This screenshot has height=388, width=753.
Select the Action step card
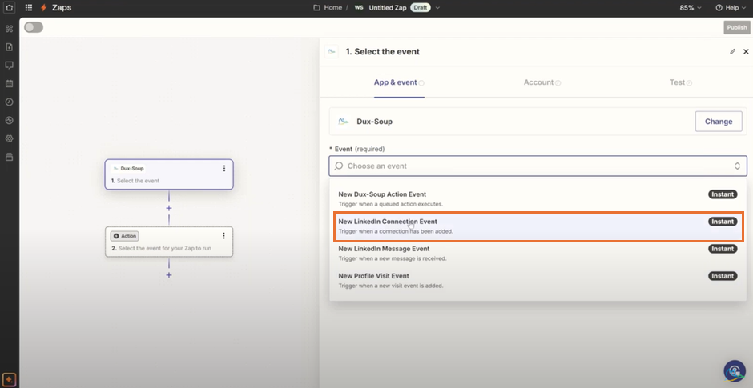pyautogui.click(x=169, y=242)
